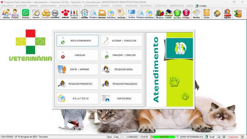This screenshot has width=247, height=139.
Task: Click the FINALIZAR / CONCLUIR button
Action: click(121, 55)
